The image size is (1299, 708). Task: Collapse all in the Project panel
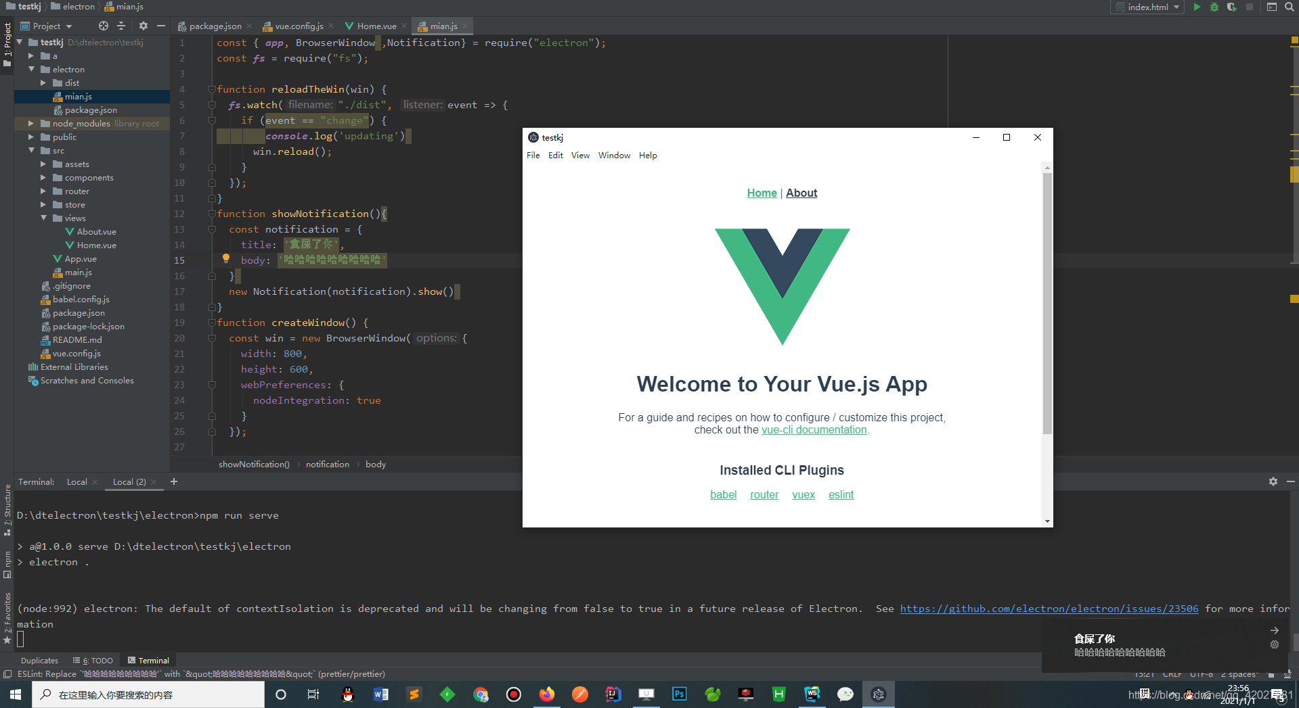(x=121, y=26)
